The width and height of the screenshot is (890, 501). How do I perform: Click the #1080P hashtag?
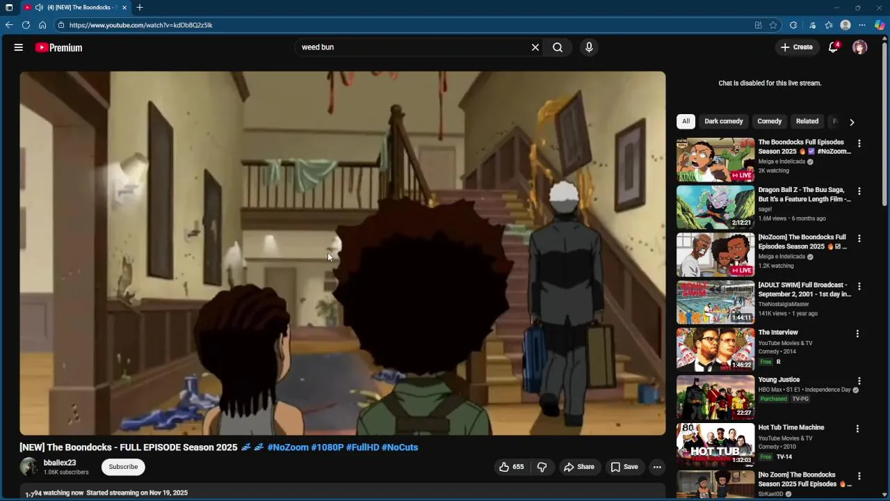(x=327, y=447)
